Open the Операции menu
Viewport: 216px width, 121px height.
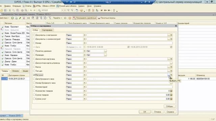17,6
